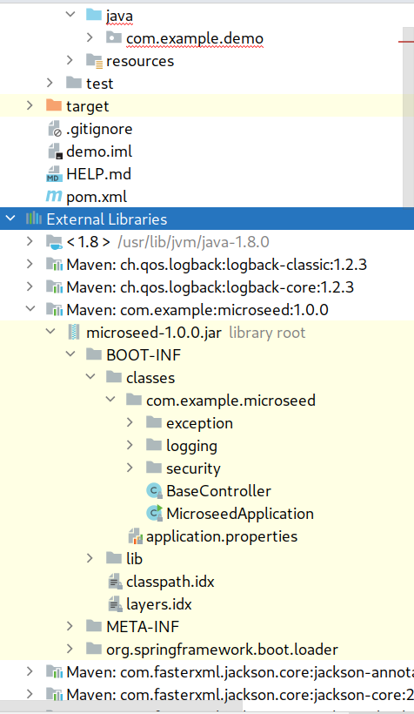This screenshot has height=714, width=414.
Task: Select the org.springframework.boot.loader package
Action: coord(222,650)
